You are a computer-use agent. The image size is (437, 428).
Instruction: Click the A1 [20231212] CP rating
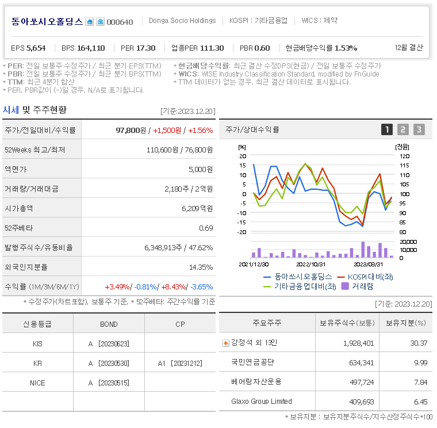point(180,364)
